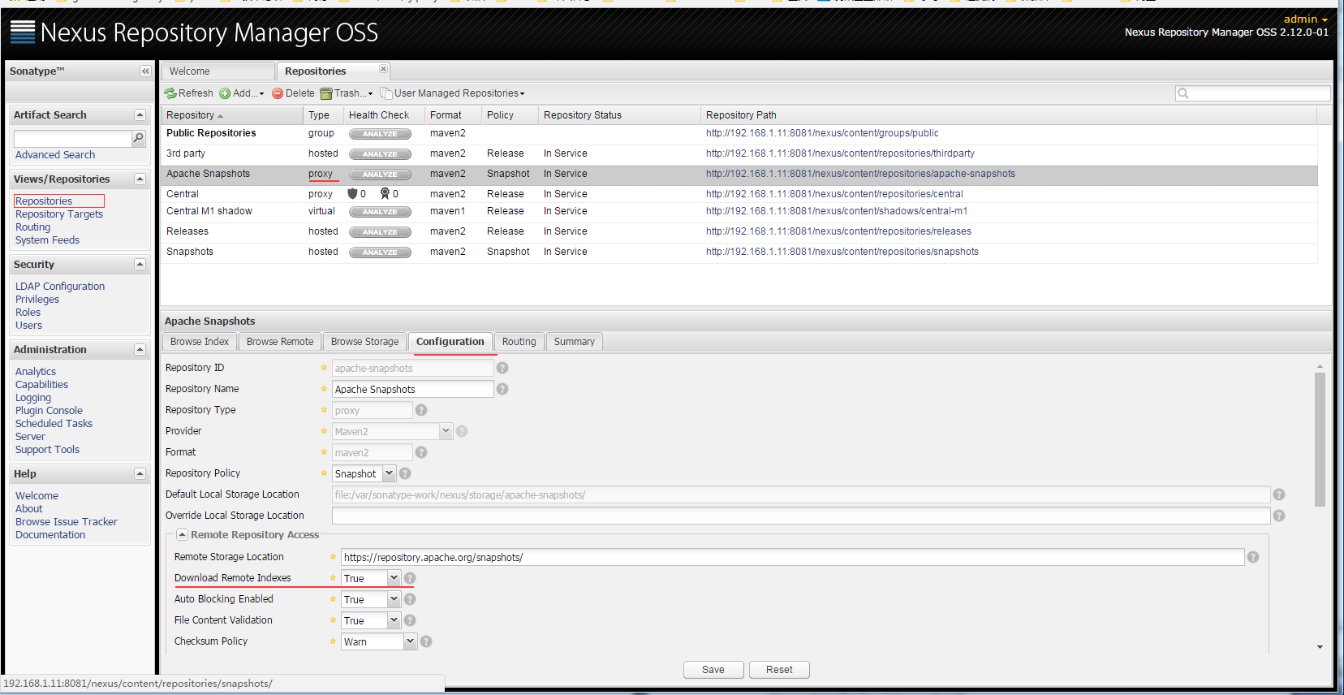Click help icon next to Provider
The width and height of the screenshot is (1344, 695).
[x=462, y=431]
